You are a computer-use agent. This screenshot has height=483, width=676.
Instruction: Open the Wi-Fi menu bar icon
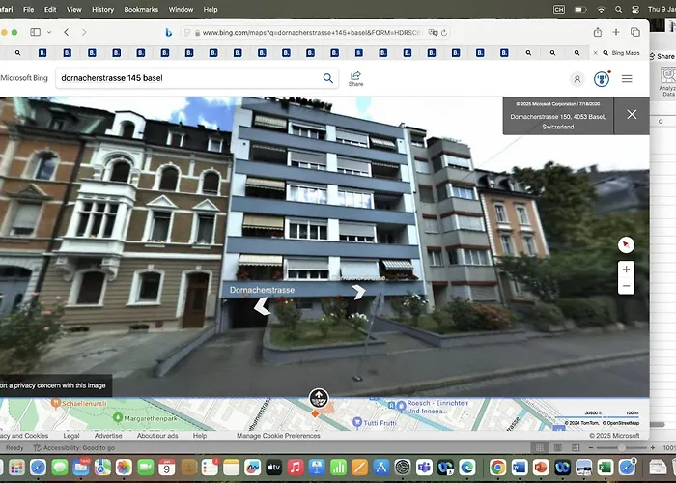tap(601, 9)
